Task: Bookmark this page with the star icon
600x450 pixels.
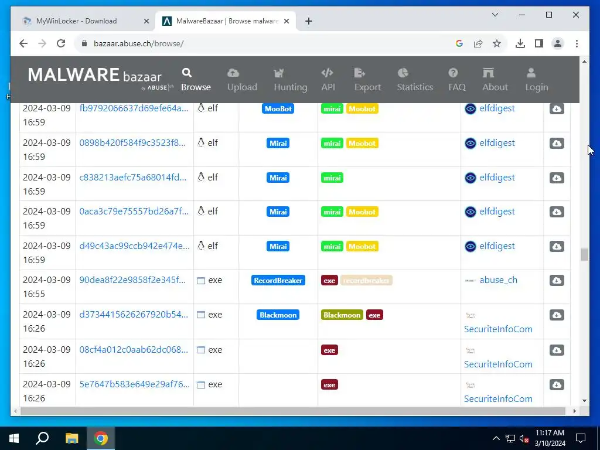Action: pyautogui.click(x=497, y=43)
